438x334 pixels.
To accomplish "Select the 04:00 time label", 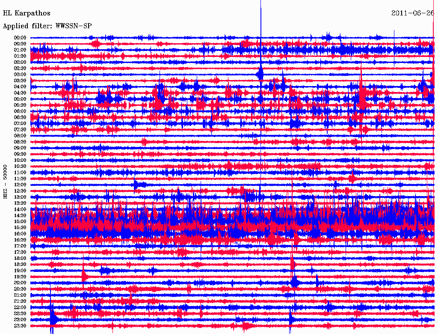I will click(x=20, y=87).
